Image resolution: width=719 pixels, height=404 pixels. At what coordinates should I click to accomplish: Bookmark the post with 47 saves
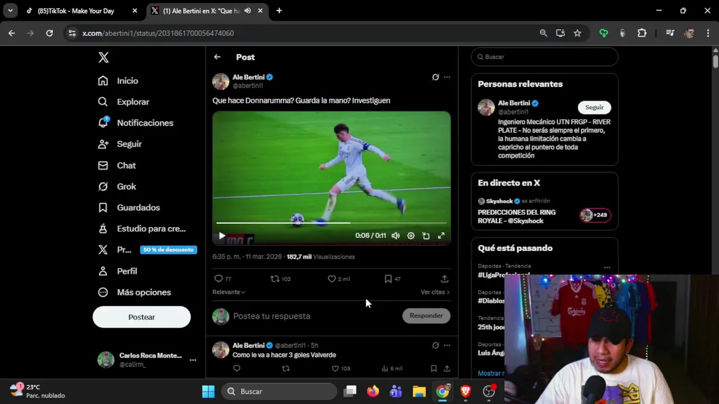[388, 279]
